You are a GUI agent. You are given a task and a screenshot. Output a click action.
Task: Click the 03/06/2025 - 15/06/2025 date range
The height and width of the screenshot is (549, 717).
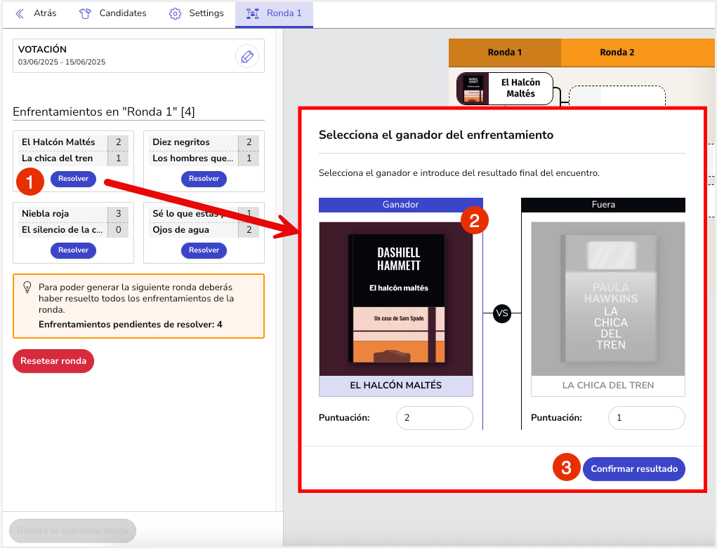pyautogui.click(x=62, y=62)
